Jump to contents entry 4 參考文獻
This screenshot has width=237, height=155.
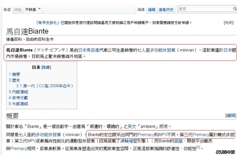[18, 98]
